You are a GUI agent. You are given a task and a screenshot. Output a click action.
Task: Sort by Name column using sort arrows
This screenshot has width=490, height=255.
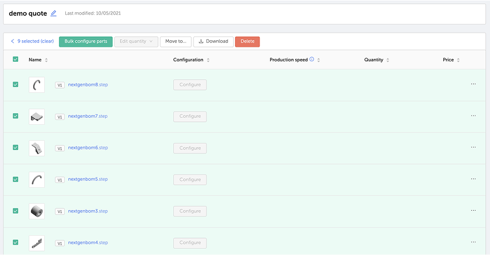[47, 60]
